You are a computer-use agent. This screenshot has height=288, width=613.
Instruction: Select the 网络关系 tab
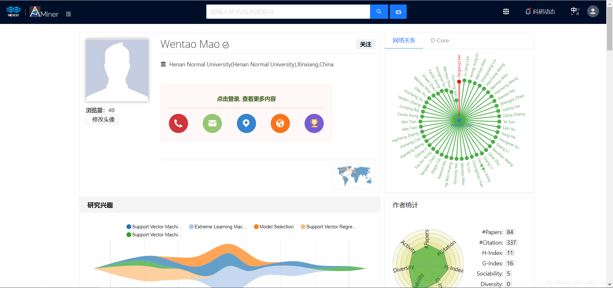pyautogui.click(x=404, y=41)
